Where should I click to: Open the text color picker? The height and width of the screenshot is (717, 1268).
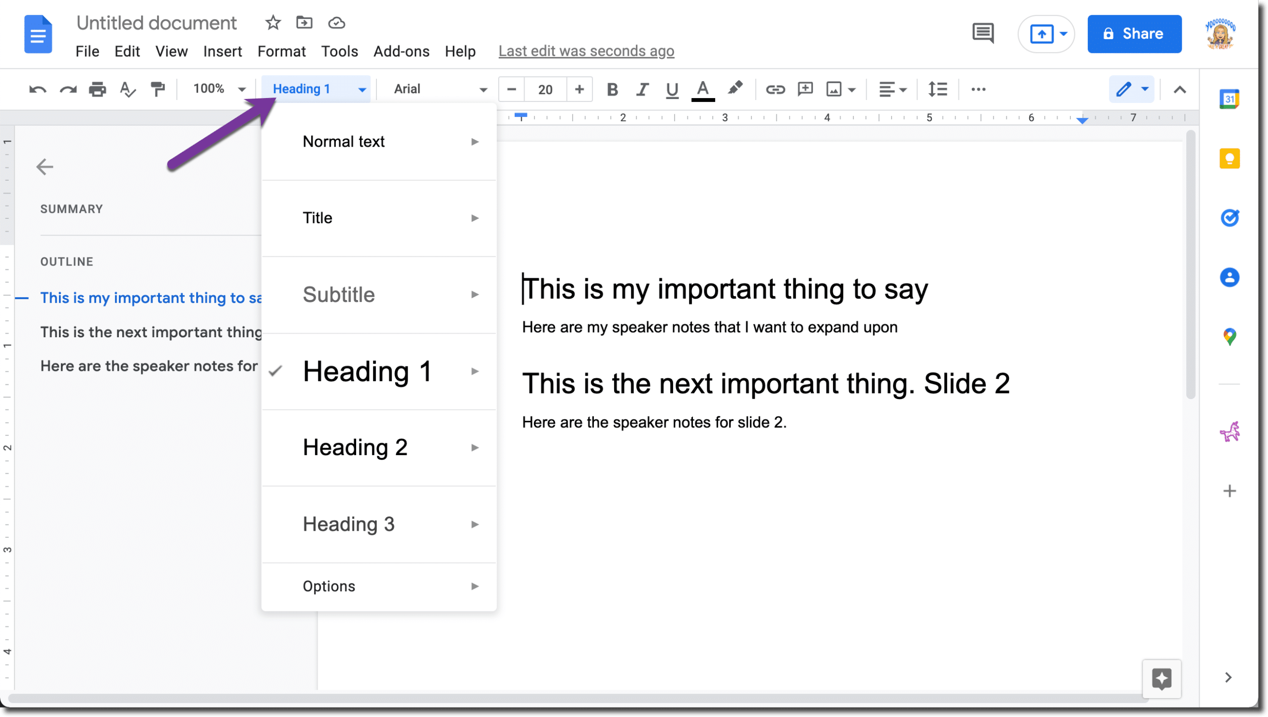[x=702, y=90]
